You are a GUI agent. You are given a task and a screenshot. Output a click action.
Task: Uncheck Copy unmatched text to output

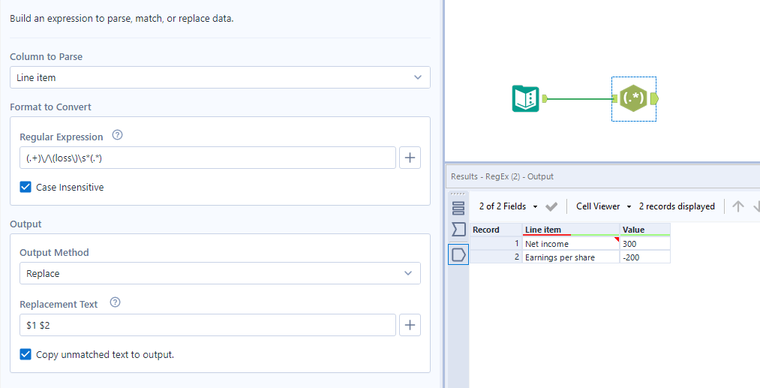pos(26,354)
